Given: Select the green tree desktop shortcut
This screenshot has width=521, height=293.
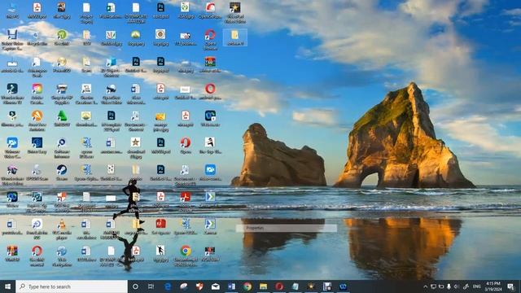Looking at the screenshot, I should [x=62, y=118].
